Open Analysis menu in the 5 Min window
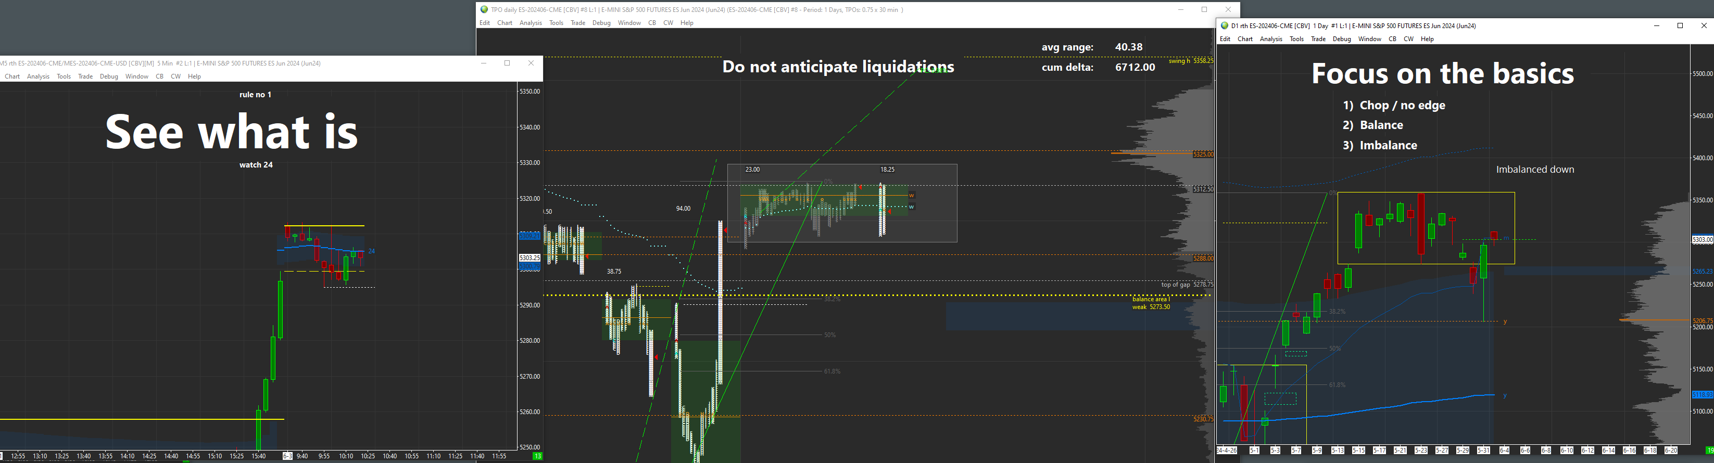The height and width of the screenshot is (463, 1714). click(38, 76)
